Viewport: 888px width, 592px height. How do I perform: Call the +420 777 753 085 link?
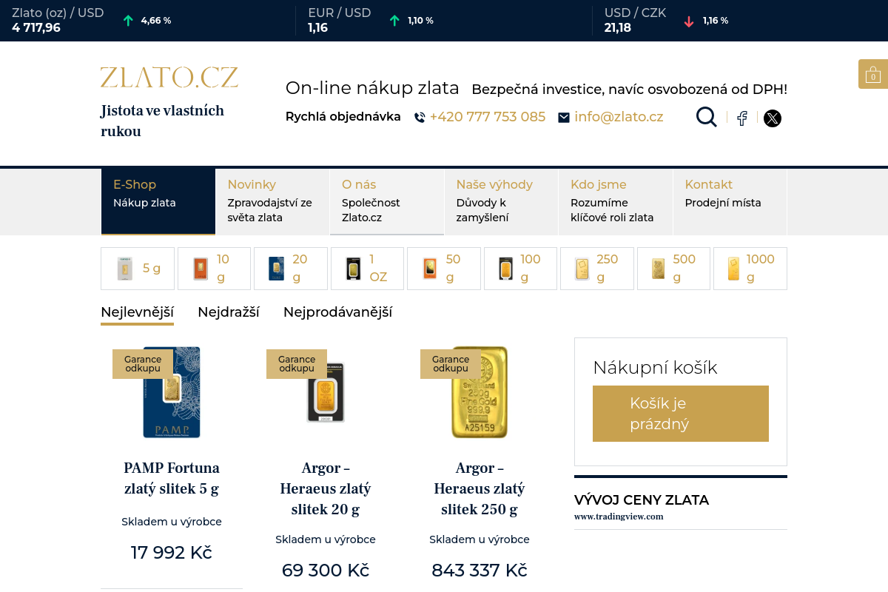point(487,117)
